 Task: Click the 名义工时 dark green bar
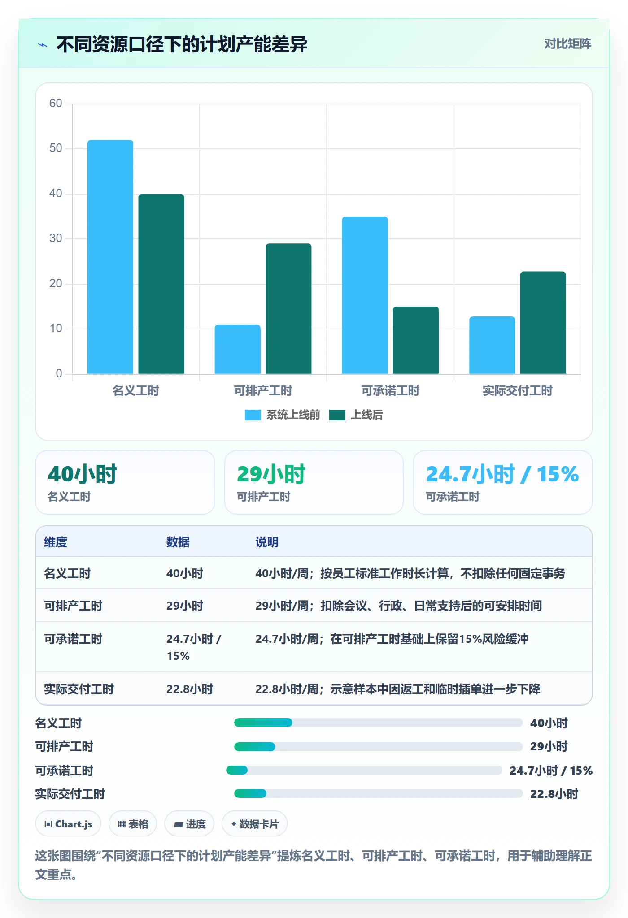161,284
